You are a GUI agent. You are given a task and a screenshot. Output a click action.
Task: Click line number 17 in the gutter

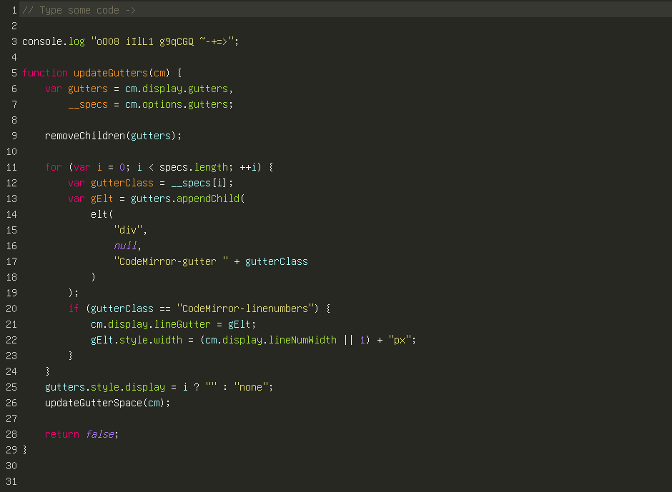point(11,261)
